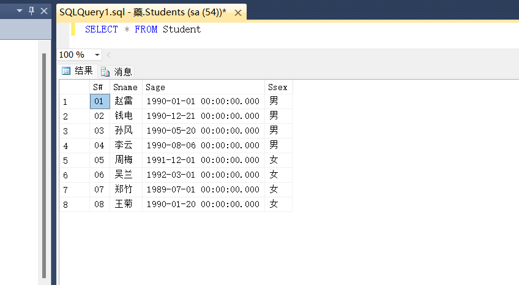Select the S# column header
The width and height of the screenshot is (519, 285).
pyautogui.click(x=100, y=87)
